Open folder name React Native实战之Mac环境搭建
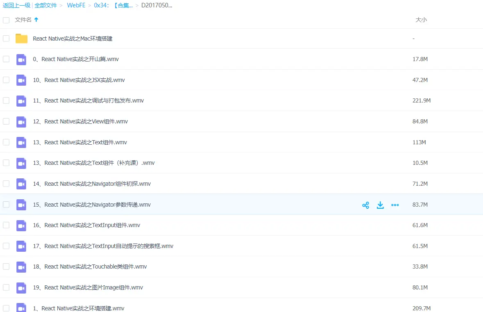This screenshot has height=312, width=483. click(x=73, y=39)
